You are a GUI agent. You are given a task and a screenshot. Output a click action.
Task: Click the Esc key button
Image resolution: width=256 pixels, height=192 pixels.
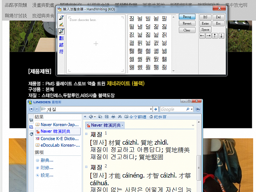tap(218, 23)
